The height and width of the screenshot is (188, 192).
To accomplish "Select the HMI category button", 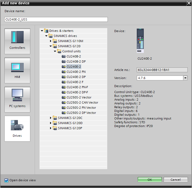I will click(x=17, y=70).
